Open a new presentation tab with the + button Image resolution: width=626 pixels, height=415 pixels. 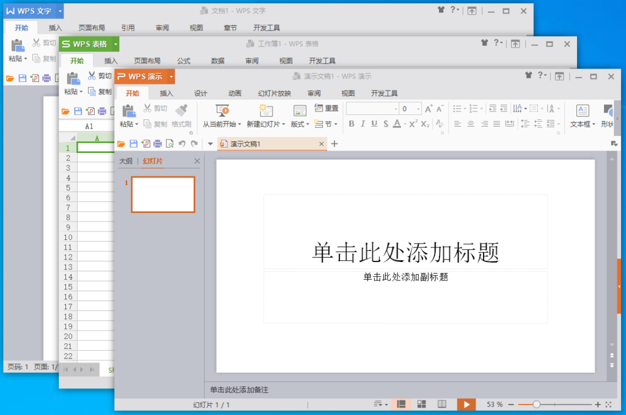tap(334, 143)
